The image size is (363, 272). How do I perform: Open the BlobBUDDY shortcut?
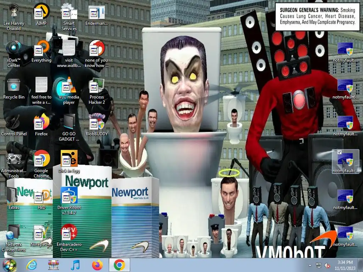96,125
